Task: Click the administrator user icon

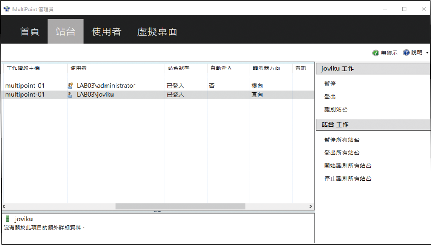Action: 70,86
